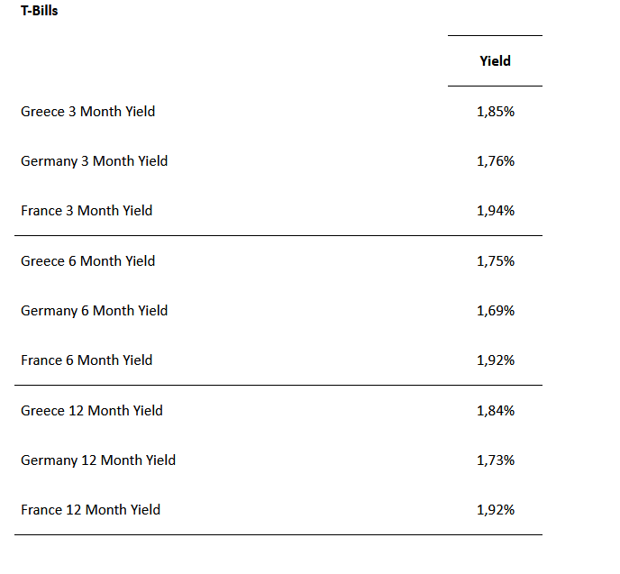Click the T-Bills table title
This screenshot has height=574, width=620.
point(40,12)
